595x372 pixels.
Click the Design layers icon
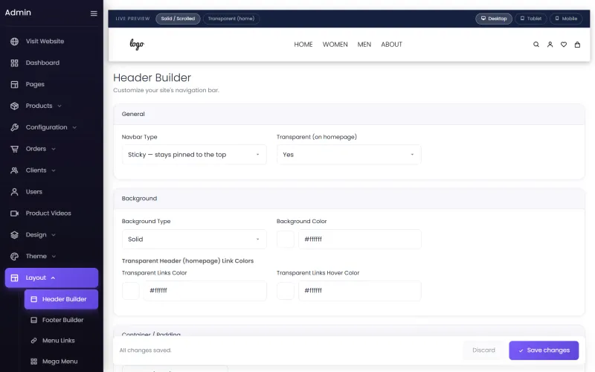tap(14, 235)
